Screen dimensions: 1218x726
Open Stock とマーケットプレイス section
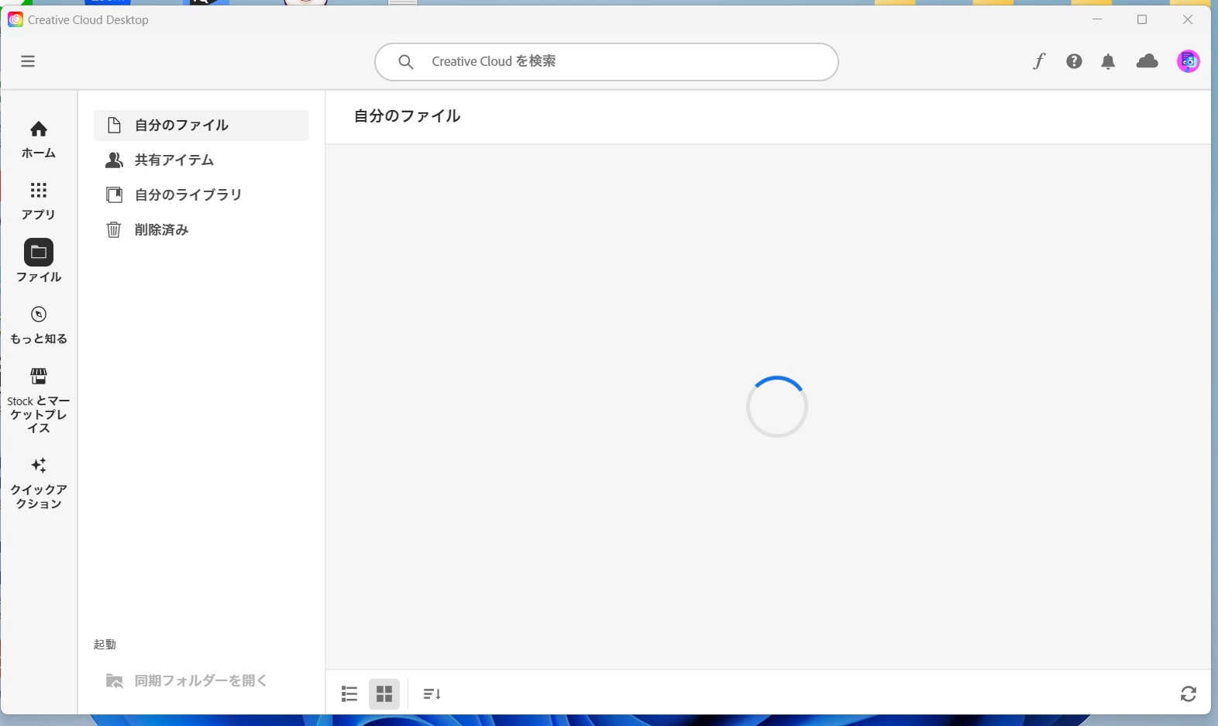39,400
